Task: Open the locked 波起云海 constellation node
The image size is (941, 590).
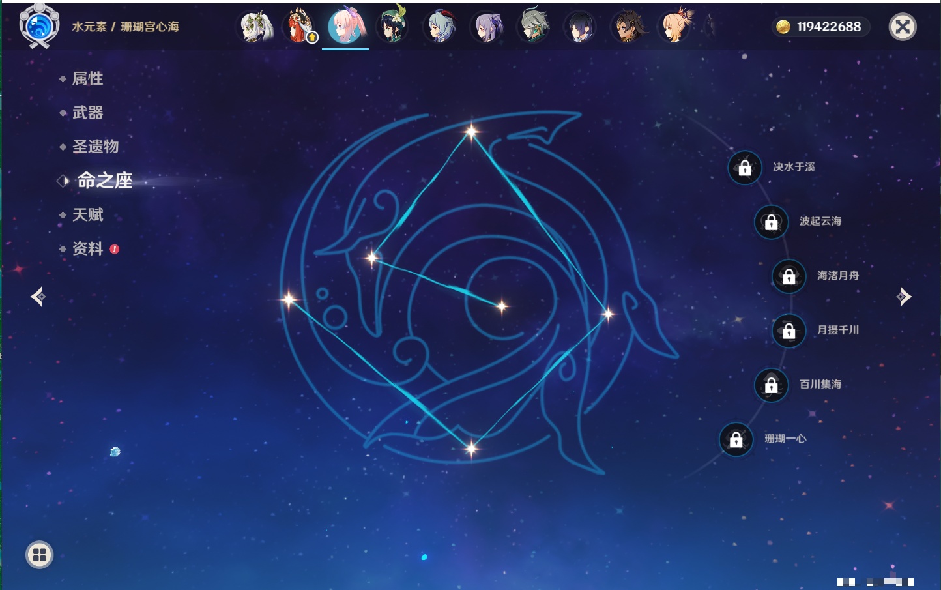Action: click(x=772, y=222)
